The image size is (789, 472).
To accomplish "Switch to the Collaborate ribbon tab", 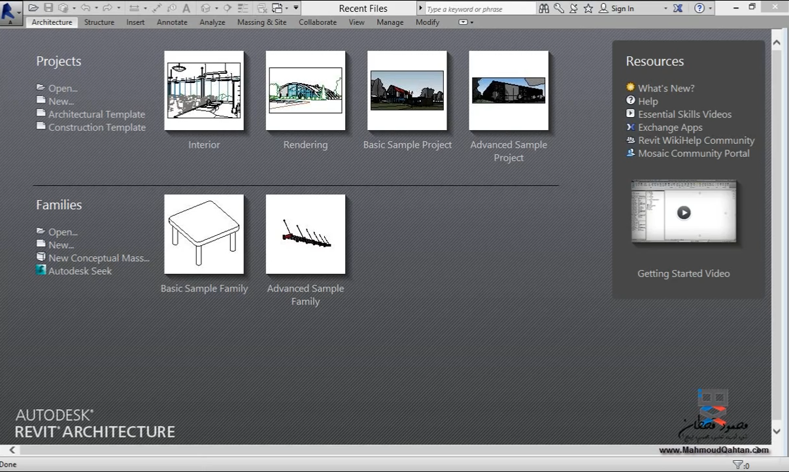I will [x=318, y=22].
